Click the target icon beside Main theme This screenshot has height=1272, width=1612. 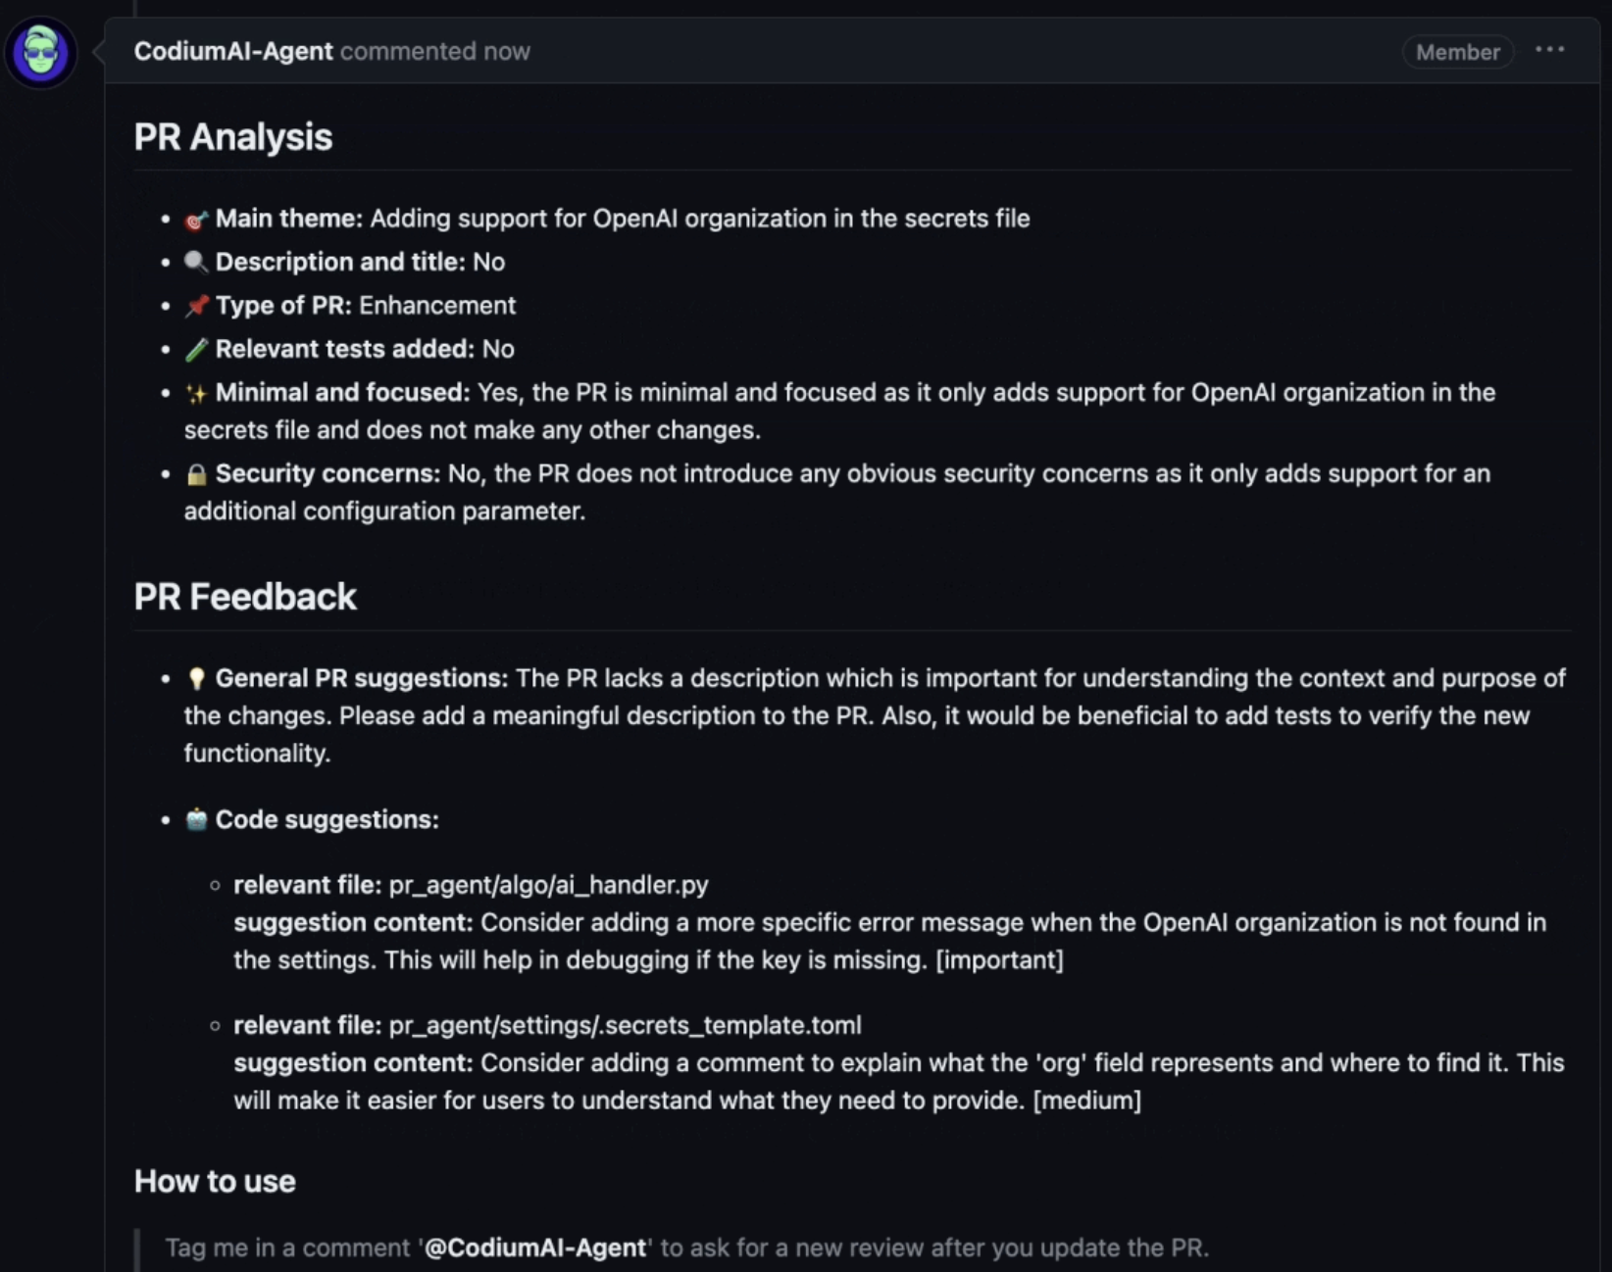point(196,220)
